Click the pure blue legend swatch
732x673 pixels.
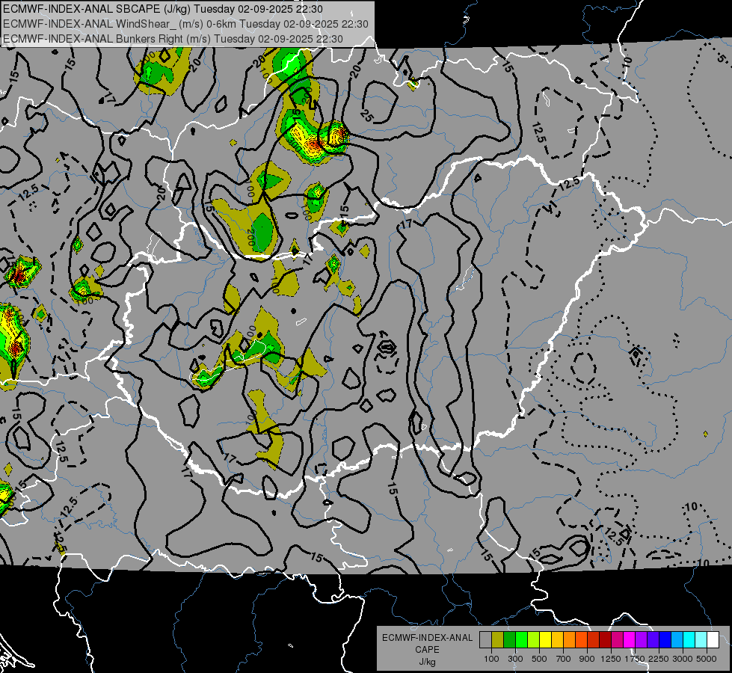pos(665,640)
